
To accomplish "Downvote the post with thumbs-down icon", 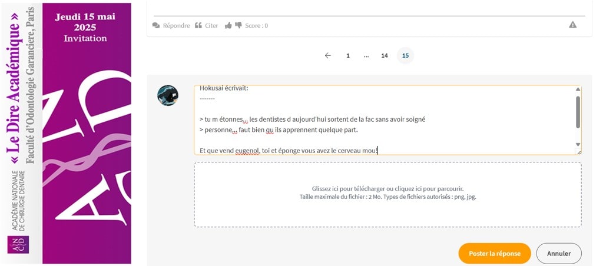I will pos(238,25).
